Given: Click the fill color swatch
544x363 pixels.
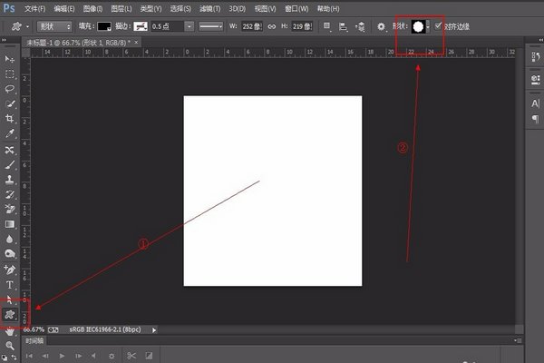Looking at the screenshot, I should tap(104, 27).
